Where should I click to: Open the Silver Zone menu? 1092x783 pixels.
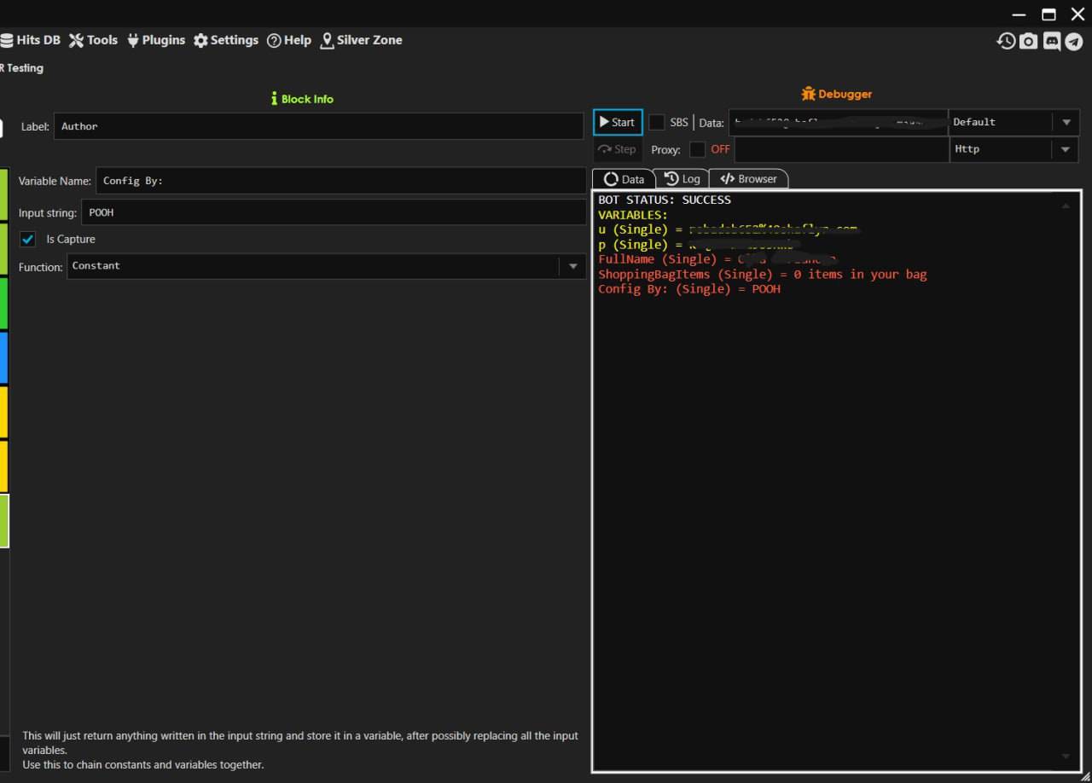click(x=361, y=40)
